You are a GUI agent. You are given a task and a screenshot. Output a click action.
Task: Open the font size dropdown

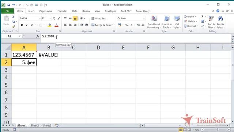[x=50, y=18]
